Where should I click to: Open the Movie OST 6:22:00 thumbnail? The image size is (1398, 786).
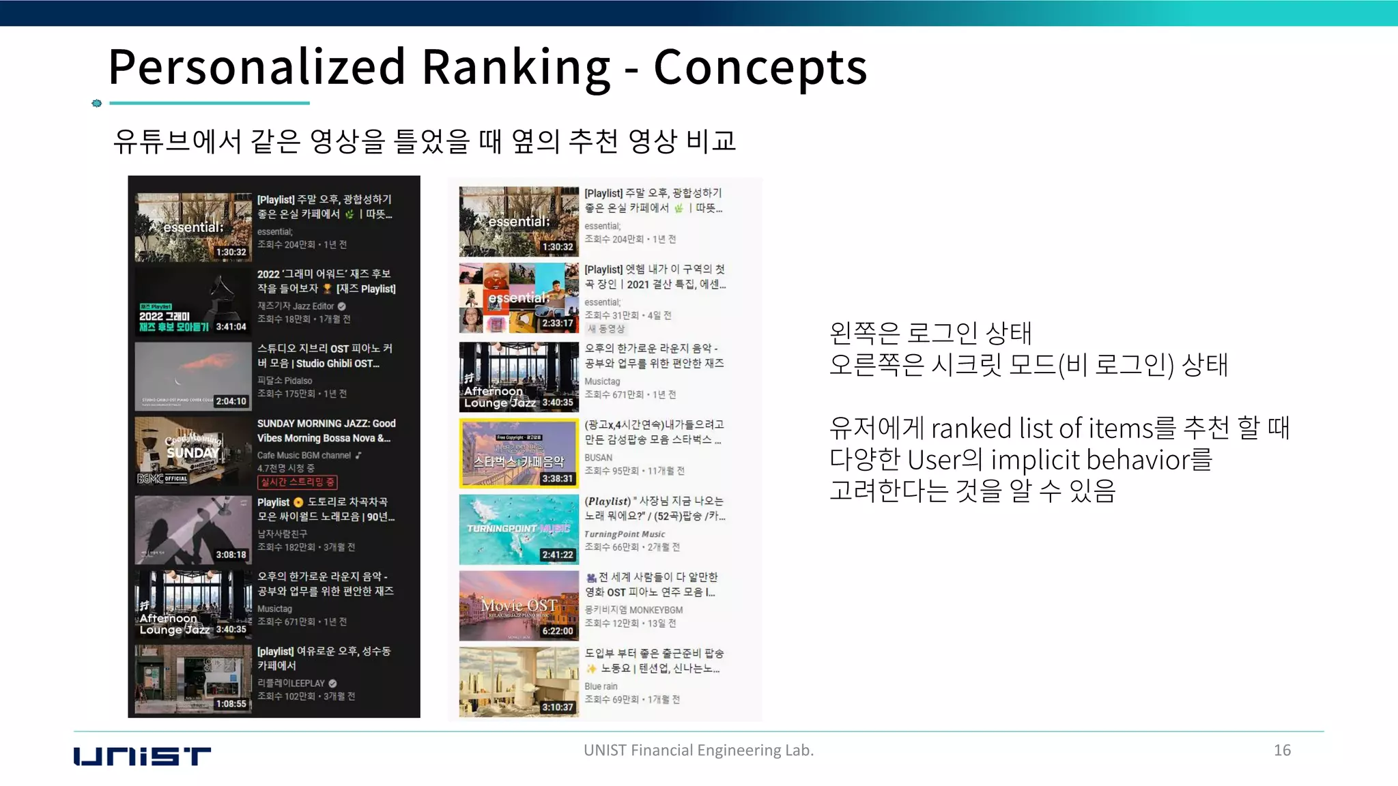click(519, 606)
